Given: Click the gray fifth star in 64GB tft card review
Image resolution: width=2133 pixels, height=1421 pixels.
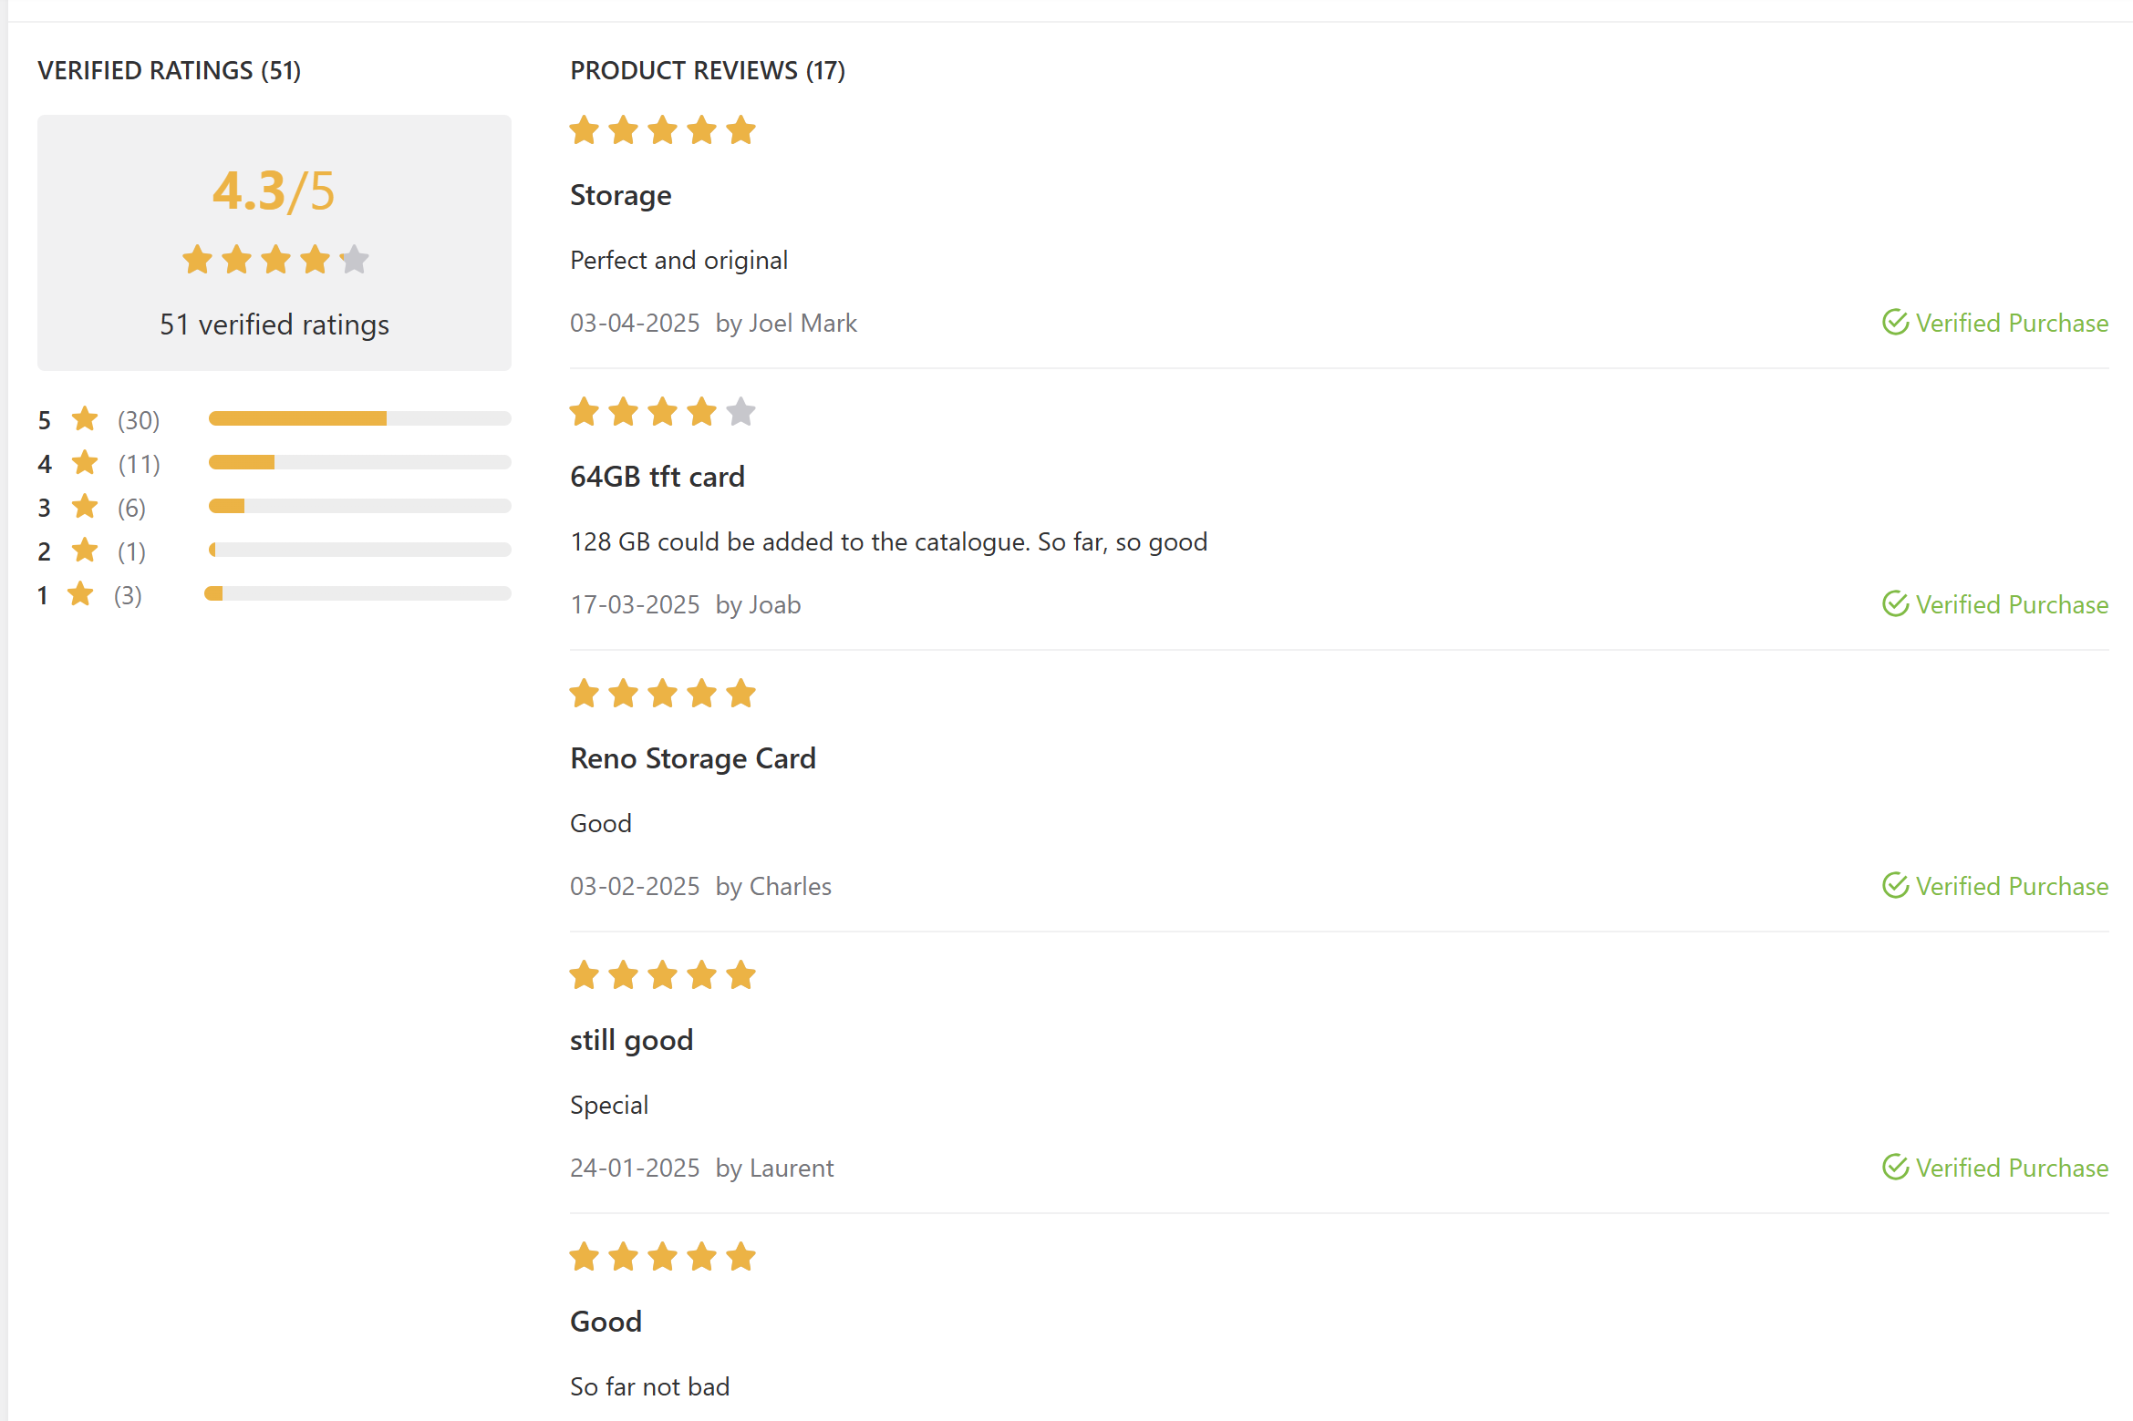Looking at the screenshot, I should (x=740, y=412).
